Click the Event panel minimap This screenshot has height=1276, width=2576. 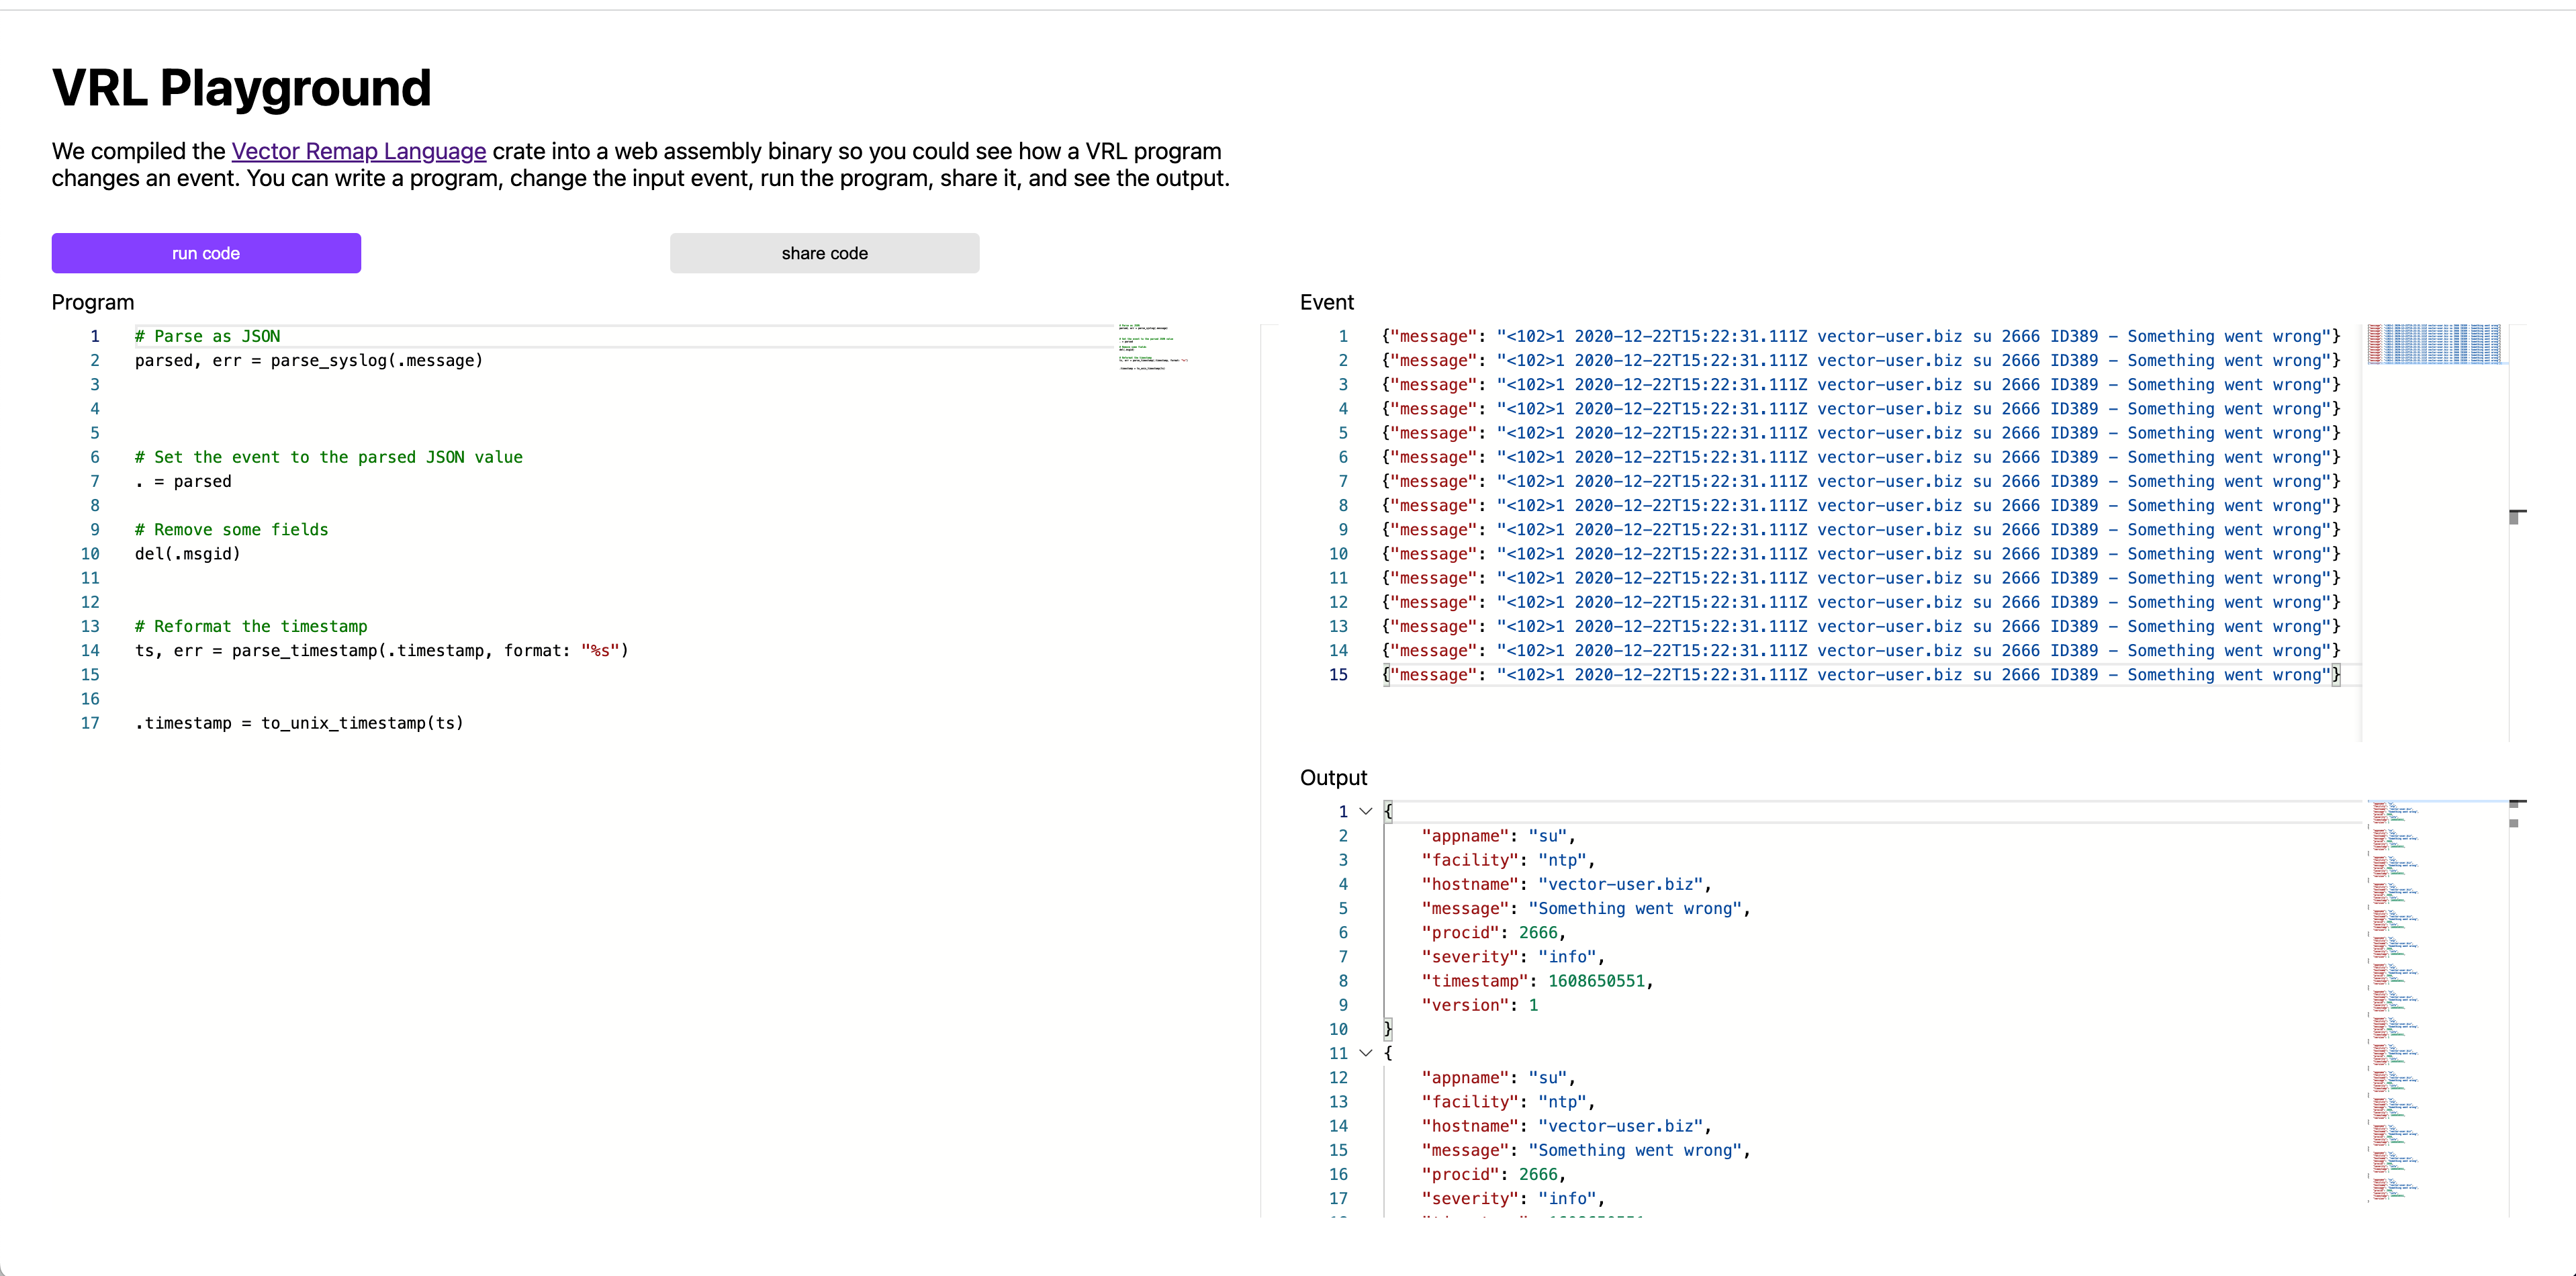(x=2434, y=345)
